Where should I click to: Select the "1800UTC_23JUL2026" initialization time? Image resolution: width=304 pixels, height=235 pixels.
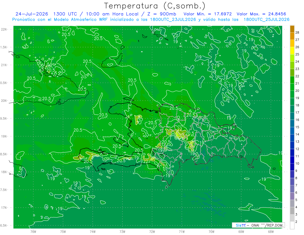[x=173, y=20]
